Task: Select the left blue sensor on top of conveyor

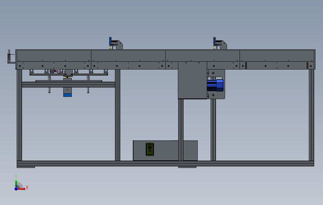Action: (110, 42)
